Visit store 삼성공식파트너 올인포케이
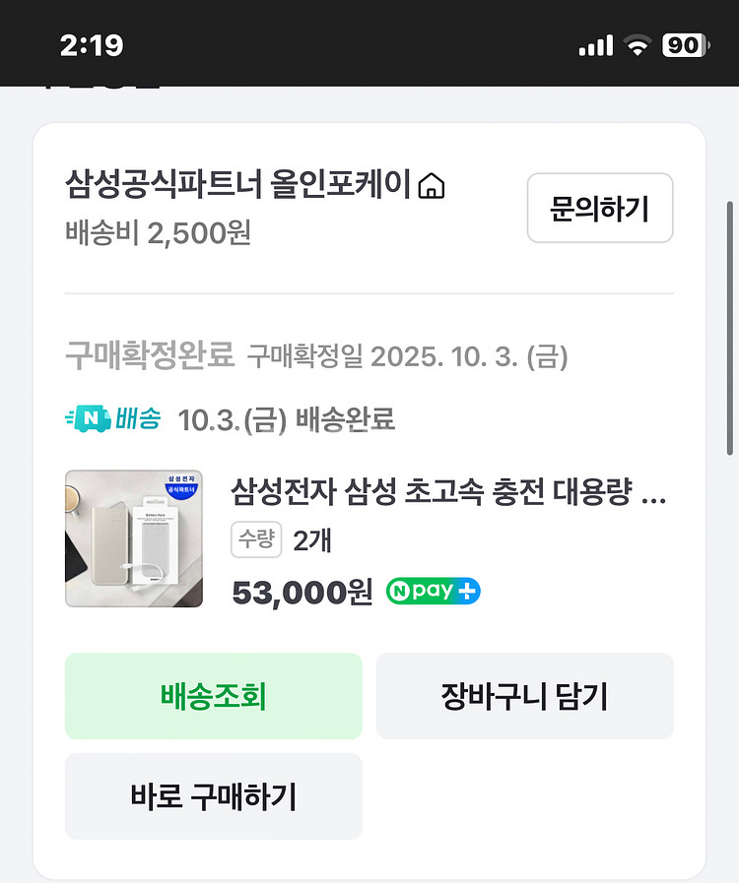The image size is (739, 883). 237,185
